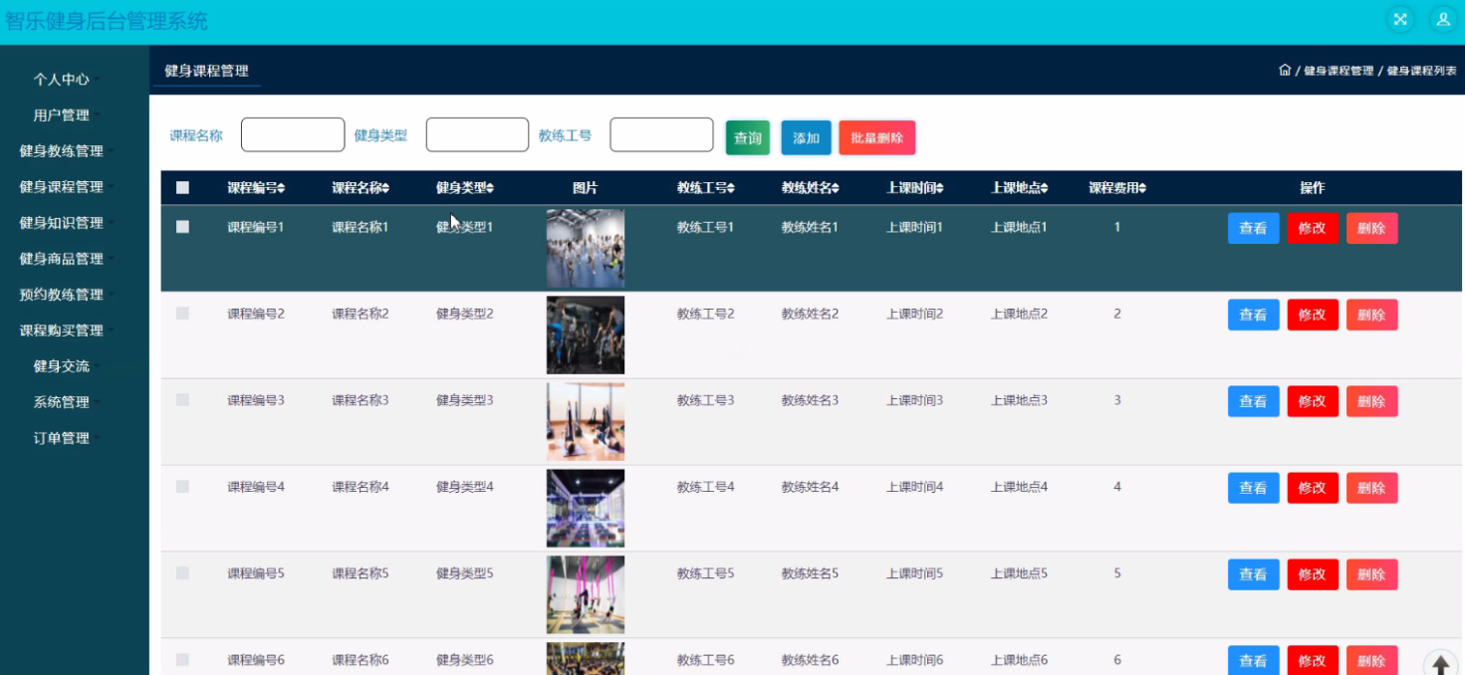Click 修改 for 课程编号2
1465x675 pixels.
tap(1313, 315)
